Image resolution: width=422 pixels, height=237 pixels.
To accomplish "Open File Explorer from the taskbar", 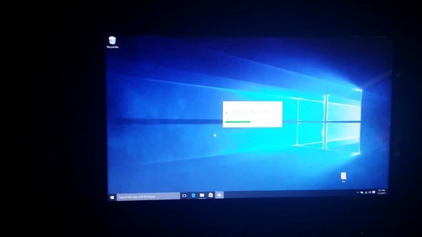I will click(x=202, y=195).
